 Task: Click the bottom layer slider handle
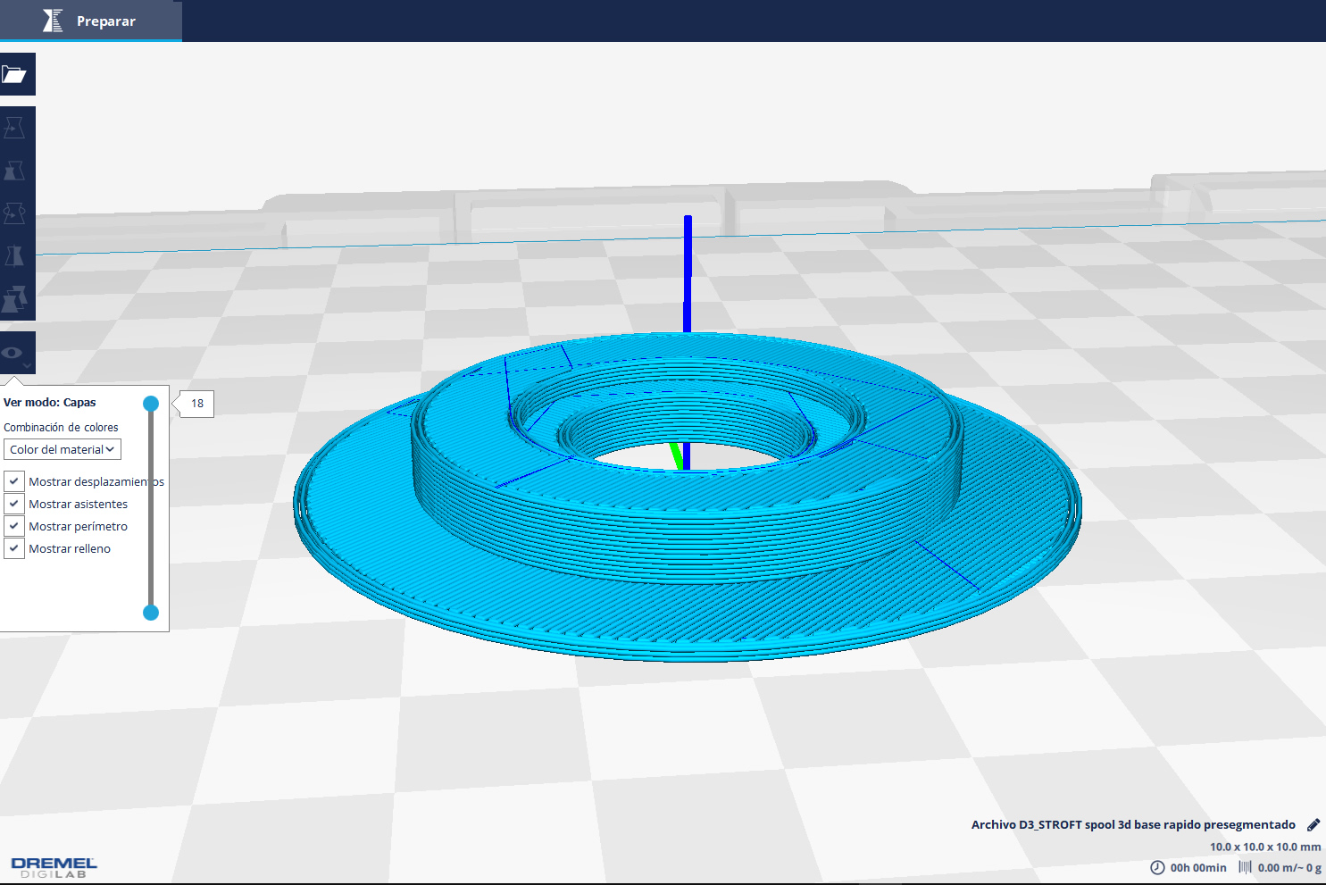pos(151,613)
